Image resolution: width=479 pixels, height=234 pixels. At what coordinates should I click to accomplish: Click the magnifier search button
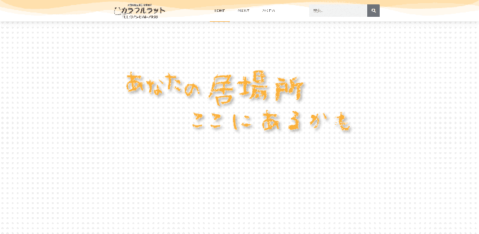click(x=373, y=11)
